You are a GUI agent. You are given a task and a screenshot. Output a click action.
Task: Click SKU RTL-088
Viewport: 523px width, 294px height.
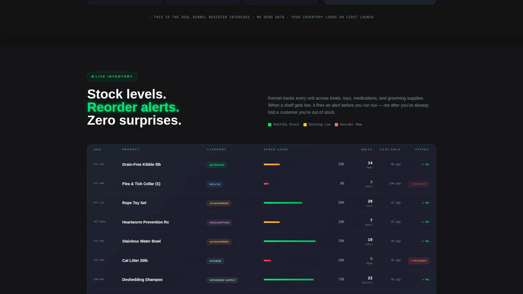pos(99,183)
